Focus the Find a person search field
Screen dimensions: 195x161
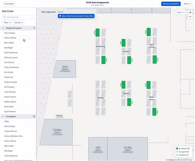pos(18,17)
